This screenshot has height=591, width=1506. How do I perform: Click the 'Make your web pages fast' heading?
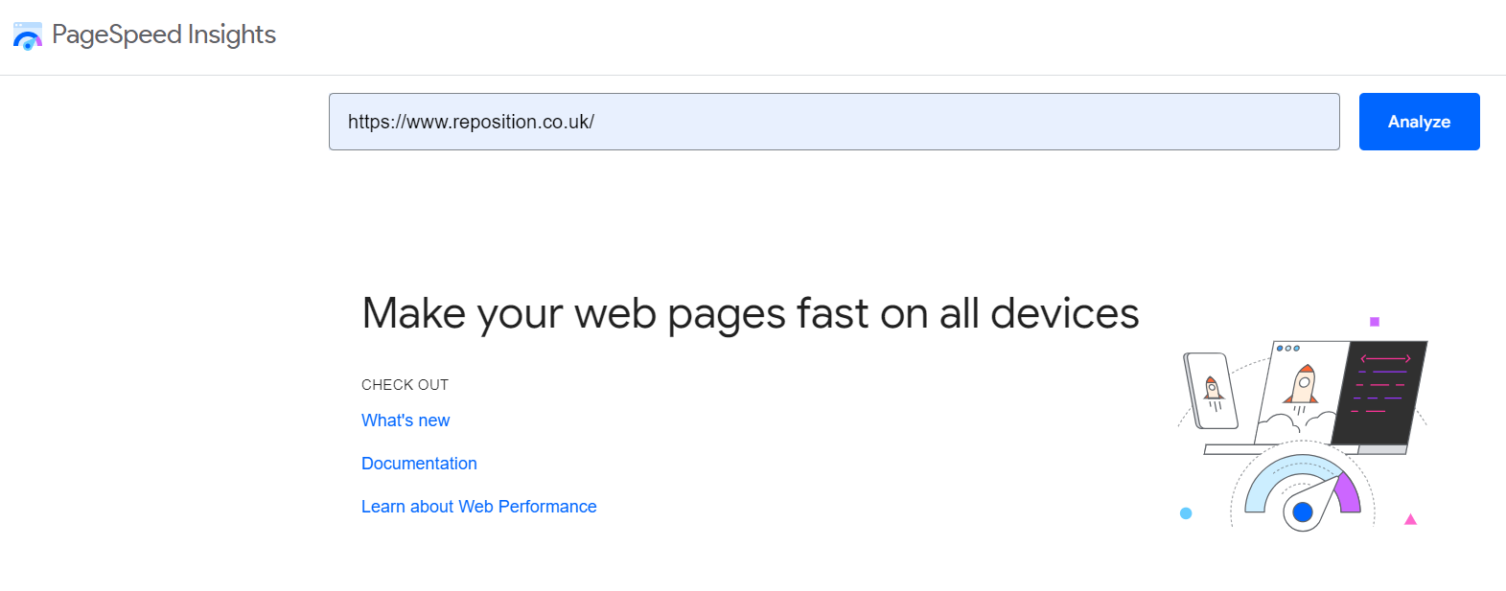(751, 314)
